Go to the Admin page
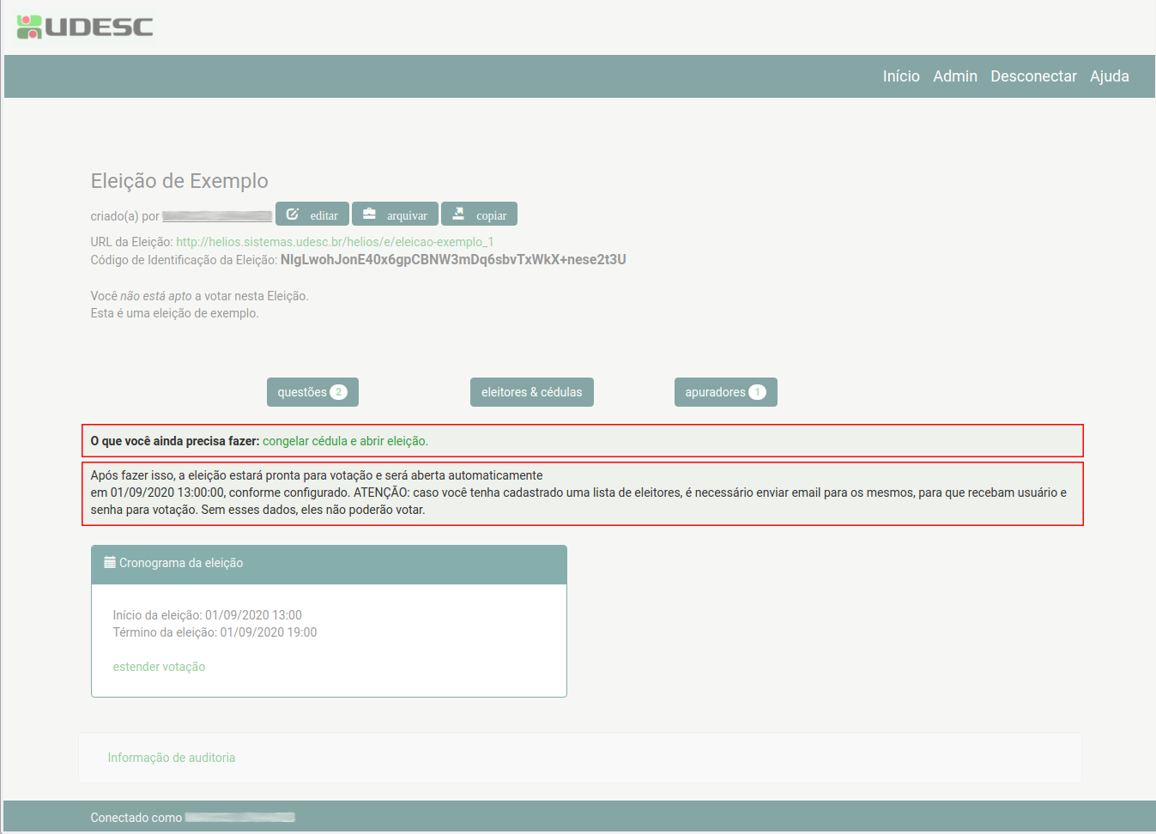Viewport: 1156px width, 834px height. click(x=954, y=76)
